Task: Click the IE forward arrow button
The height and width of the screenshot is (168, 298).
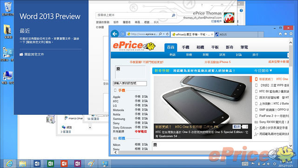Action: (x=122, y=34)
